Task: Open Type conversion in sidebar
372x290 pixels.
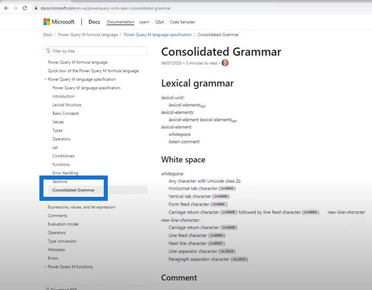Action: click(62, 241)
